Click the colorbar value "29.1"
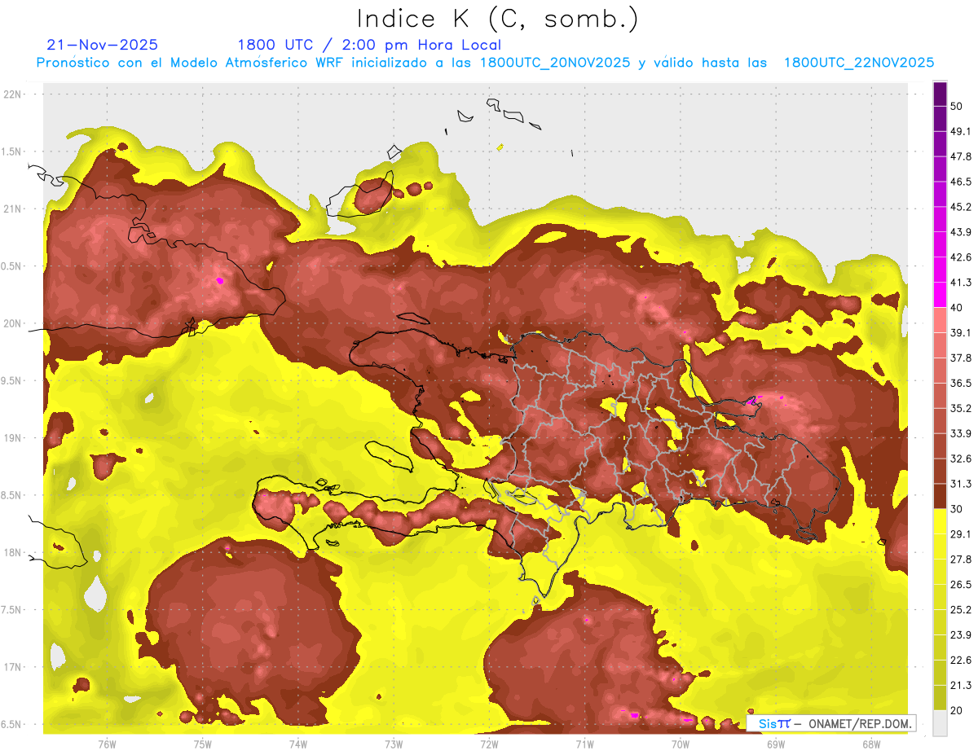The width and height of the screenshot is (978, 755). (x=961, y=534)
